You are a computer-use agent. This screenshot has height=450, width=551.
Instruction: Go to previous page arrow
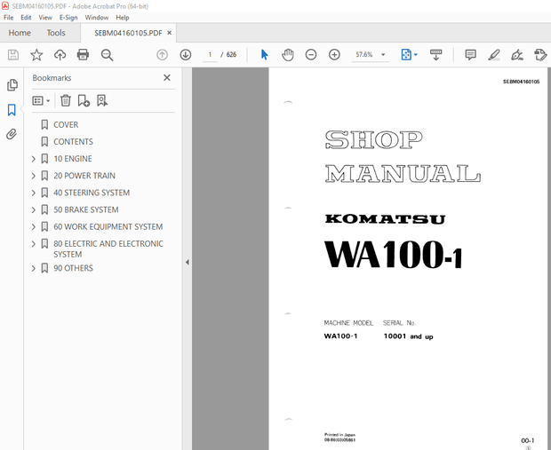(162, 55)
